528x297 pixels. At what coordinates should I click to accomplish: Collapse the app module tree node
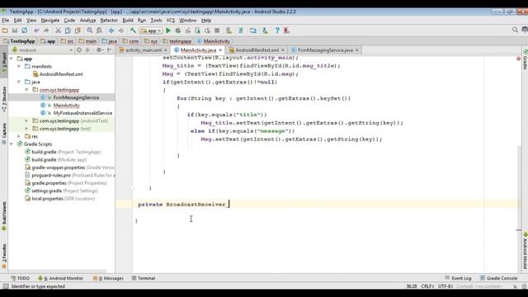pyautogui.click(x=12, y=59)
